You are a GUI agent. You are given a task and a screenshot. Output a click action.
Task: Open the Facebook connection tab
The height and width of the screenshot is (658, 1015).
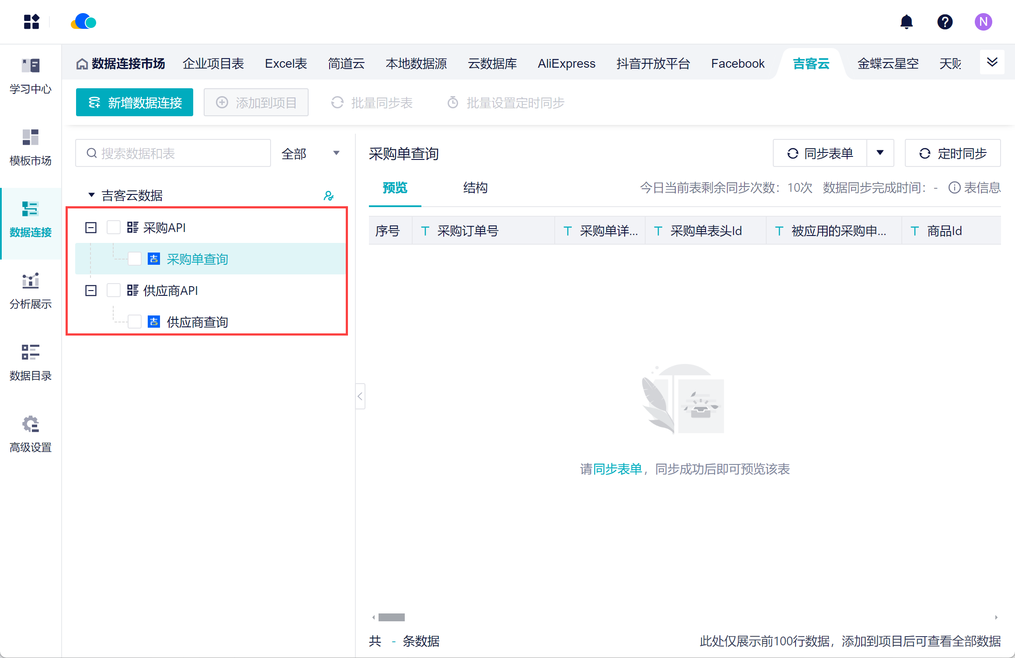point(737,64)
